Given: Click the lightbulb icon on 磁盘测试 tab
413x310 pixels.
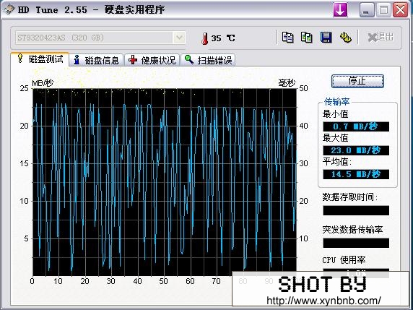Looking at the screenshot, I should pyautogui.click(x=20, y=59).
